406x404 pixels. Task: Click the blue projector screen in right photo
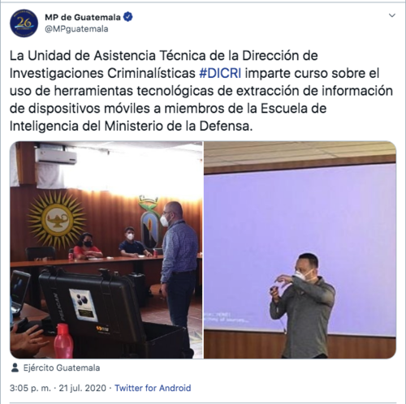tap(300, 249)
